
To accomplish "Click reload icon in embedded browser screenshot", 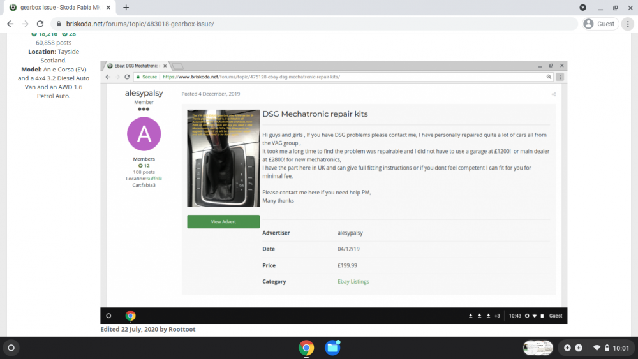I will (127, 77).
